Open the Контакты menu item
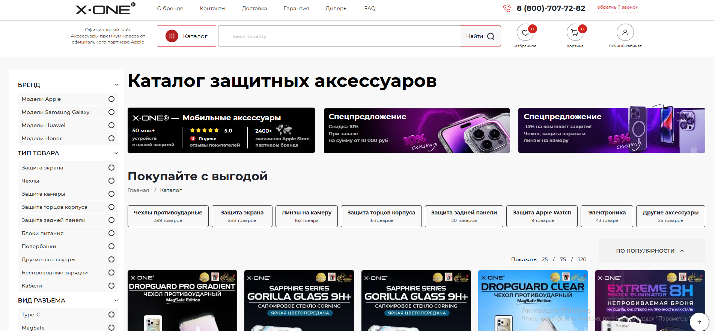The image size is (715, 331). (x=212, y=8)
